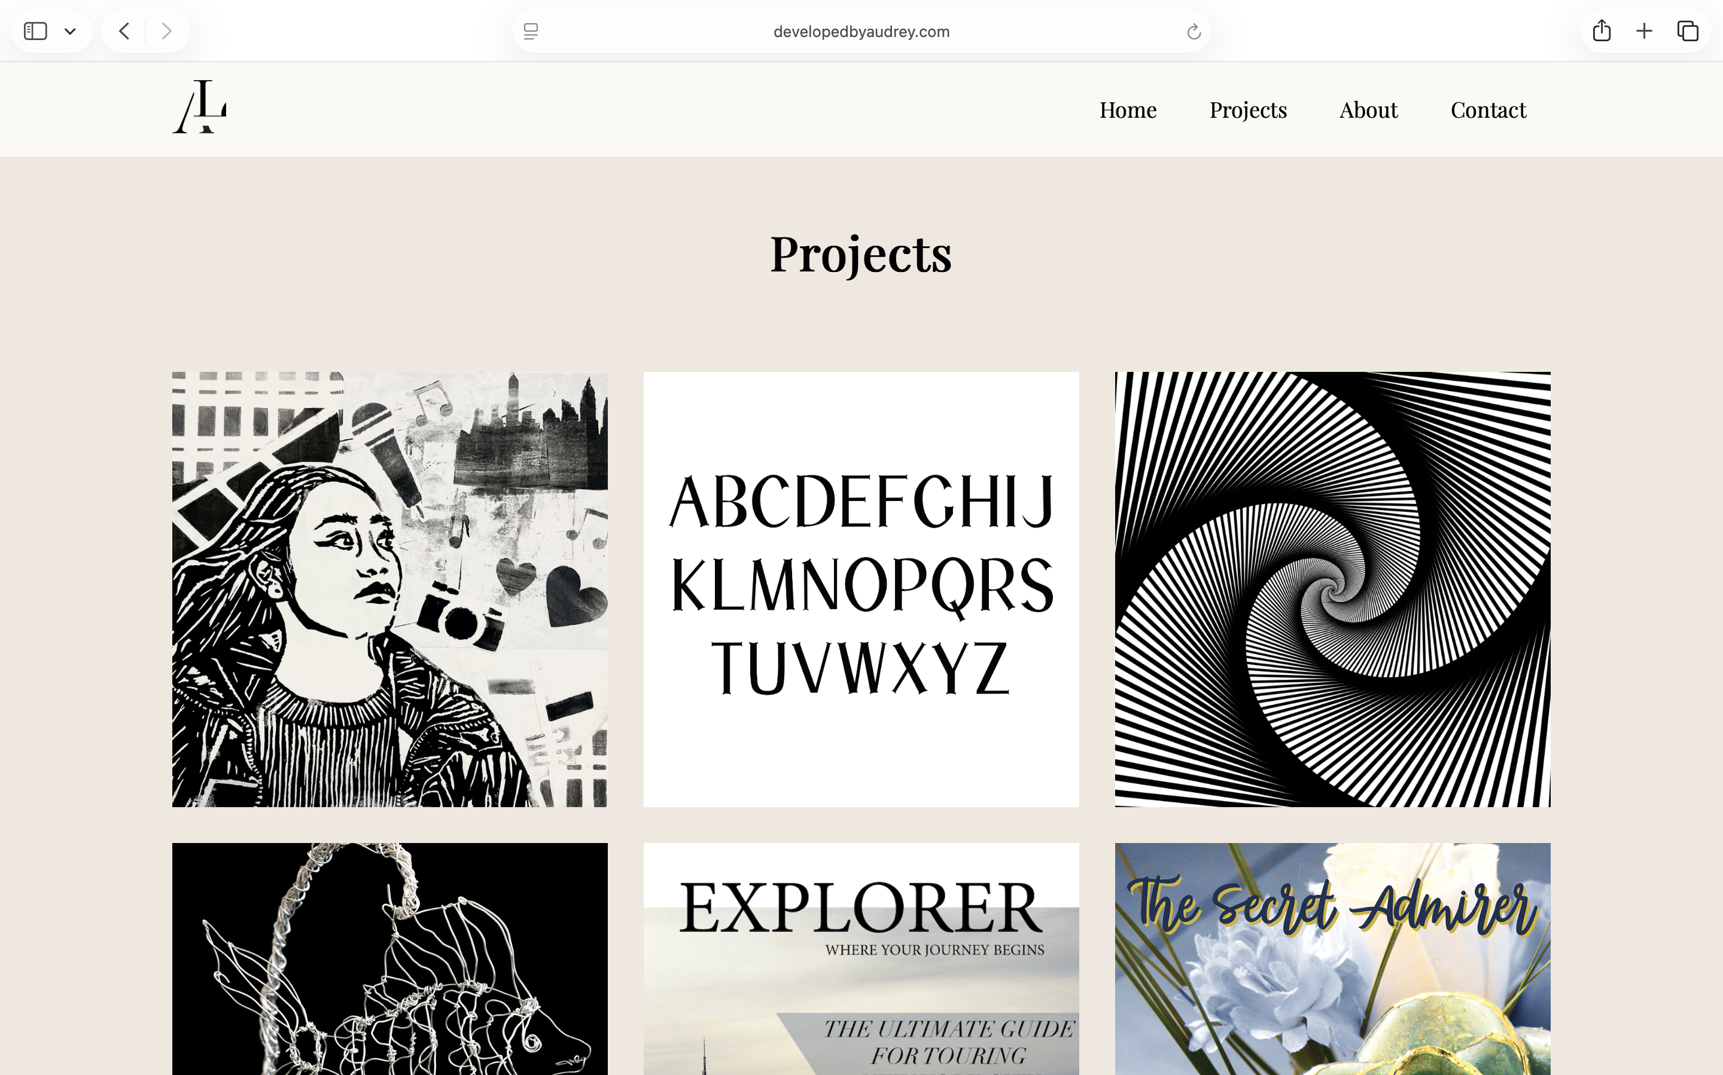Click the forward navigation arrow
Viewport: 1723px width, 1075px height.
pyautogui.click(x=166, y=31)
